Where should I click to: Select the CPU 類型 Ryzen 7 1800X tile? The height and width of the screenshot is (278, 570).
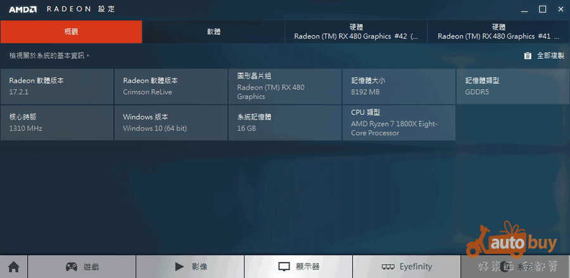pos(399,123)
